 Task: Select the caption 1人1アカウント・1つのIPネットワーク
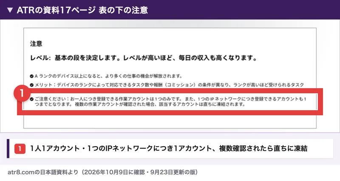coord(169,148)
